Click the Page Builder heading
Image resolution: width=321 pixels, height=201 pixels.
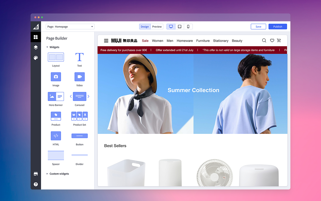click(57, 38)
